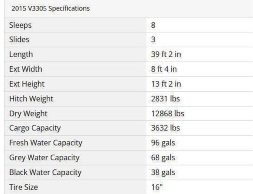Click the 12868 lbs value
This screenshot has height=194, width=253.
(x=168, y=114)
